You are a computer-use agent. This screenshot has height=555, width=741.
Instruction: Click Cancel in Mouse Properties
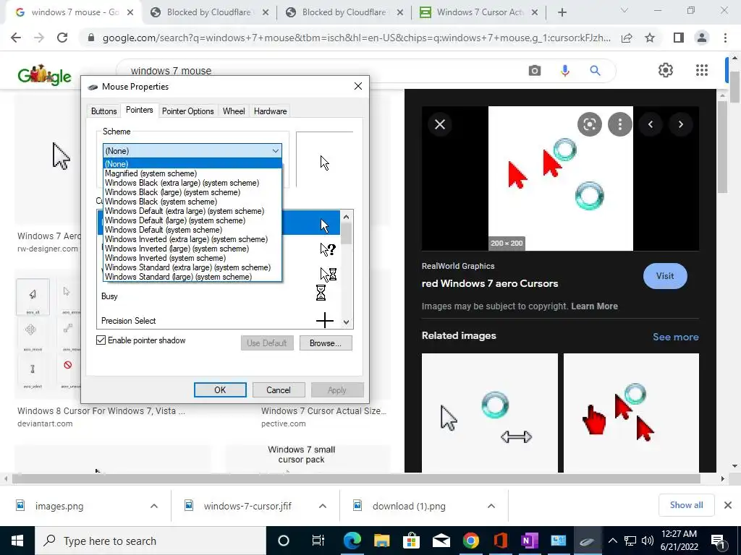(279, 390)
